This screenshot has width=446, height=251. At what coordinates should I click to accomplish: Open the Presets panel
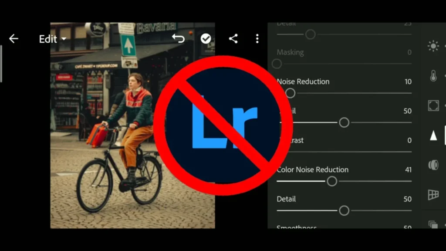pos(433,224)
